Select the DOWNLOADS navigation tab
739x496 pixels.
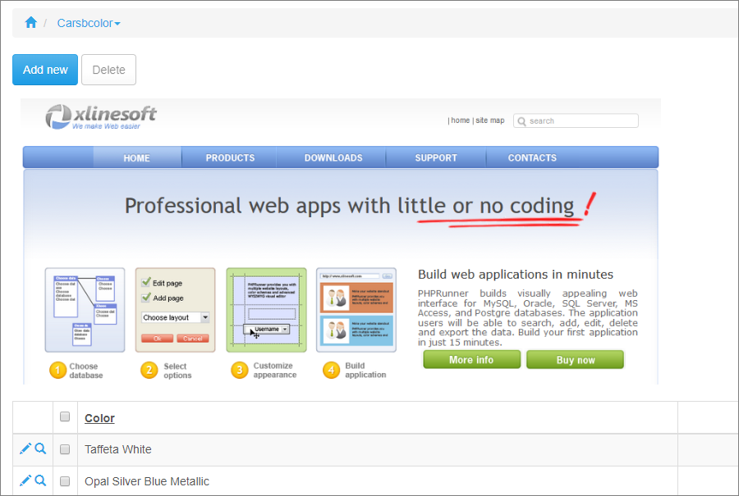(x=333, y=157)
